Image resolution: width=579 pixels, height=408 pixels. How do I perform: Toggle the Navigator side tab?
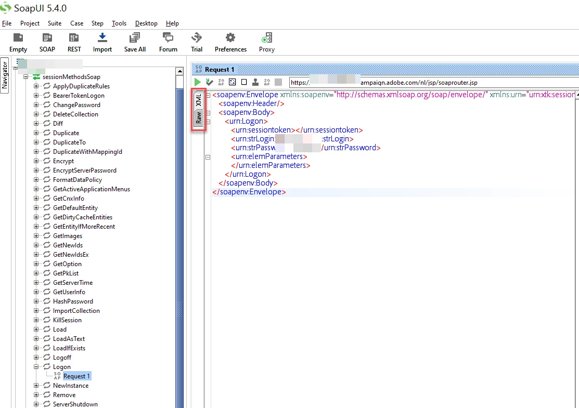click(5, 76)
